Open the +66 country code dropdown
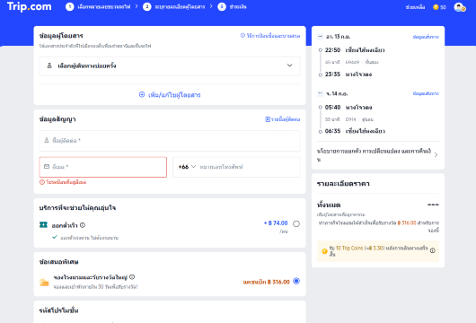 tap(187, 167)
